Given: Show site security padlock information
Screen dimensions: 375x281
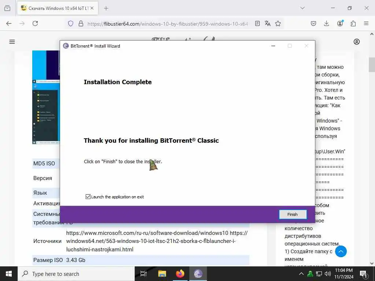Looking at the screenshot, I should click(x=81, y=23).
